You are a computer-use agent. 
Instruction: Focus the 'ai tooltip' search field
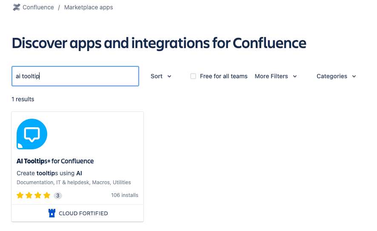[75, 76]
